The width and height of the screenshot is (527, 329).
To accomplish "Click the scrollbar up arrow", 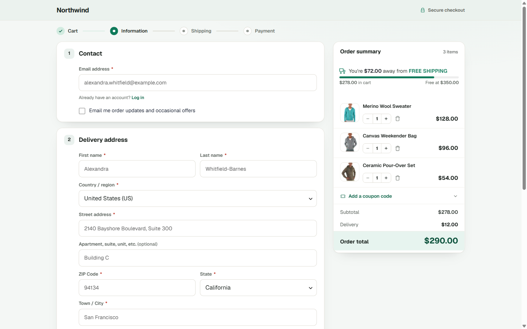I will 524,3.
